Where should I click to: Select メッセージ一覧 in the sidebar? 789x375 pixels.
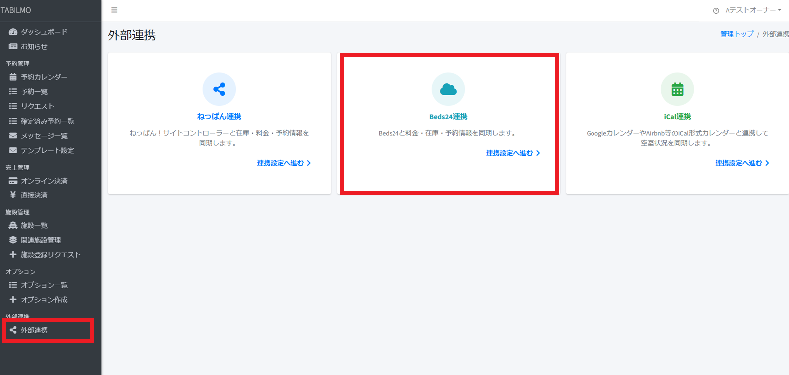click(44, 136)
